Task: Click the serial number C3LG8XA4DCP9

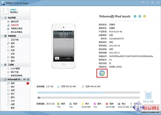Action: (x=116, y=39)
